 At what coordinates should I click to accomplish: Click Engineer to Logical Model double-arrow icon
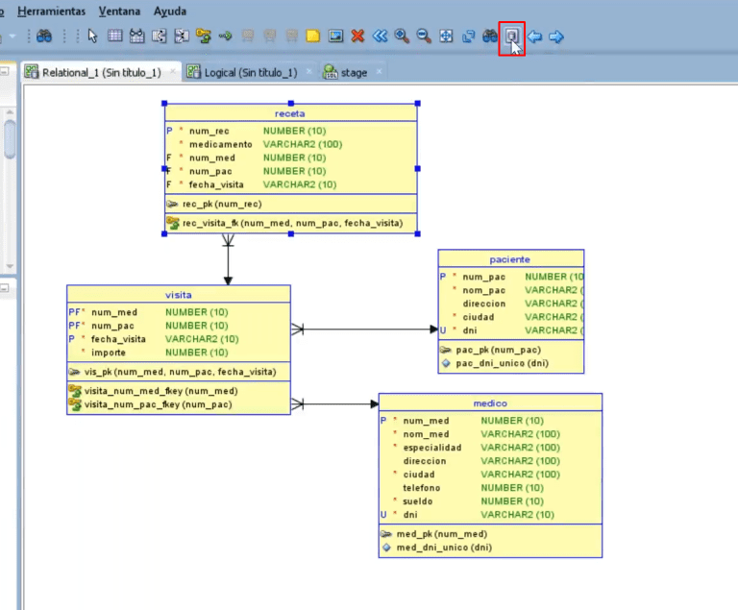tap(380, 37)
